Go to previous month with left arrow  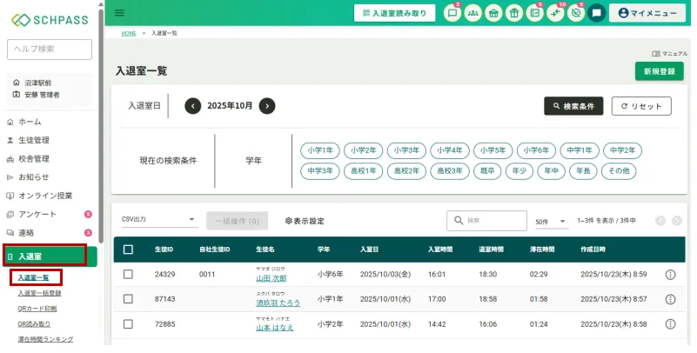[193, 106]
